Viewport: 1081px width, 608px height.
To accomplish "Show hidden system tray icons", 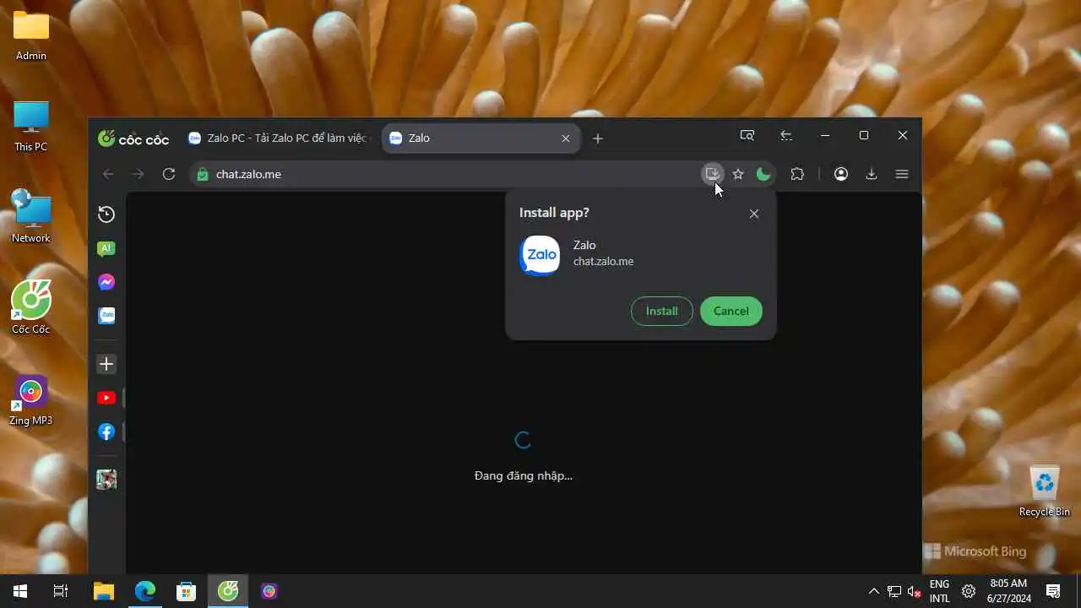I will click(x=874, y=591).
